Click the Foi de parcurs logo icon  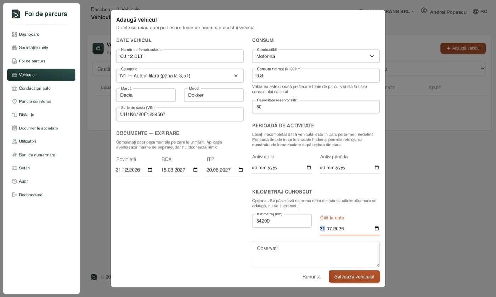(16, 14)
